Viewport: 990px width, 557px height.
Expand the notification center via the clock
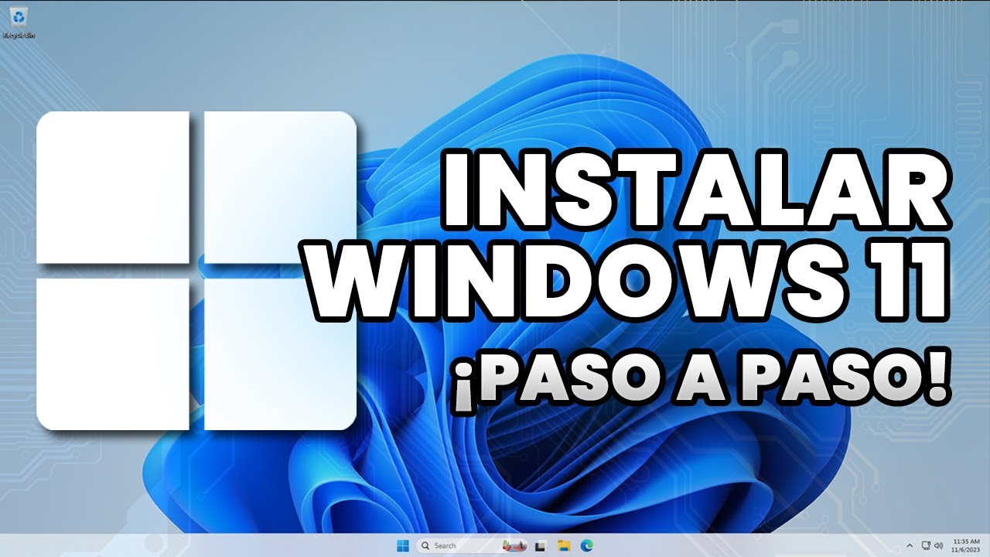[x=967, y=545]
